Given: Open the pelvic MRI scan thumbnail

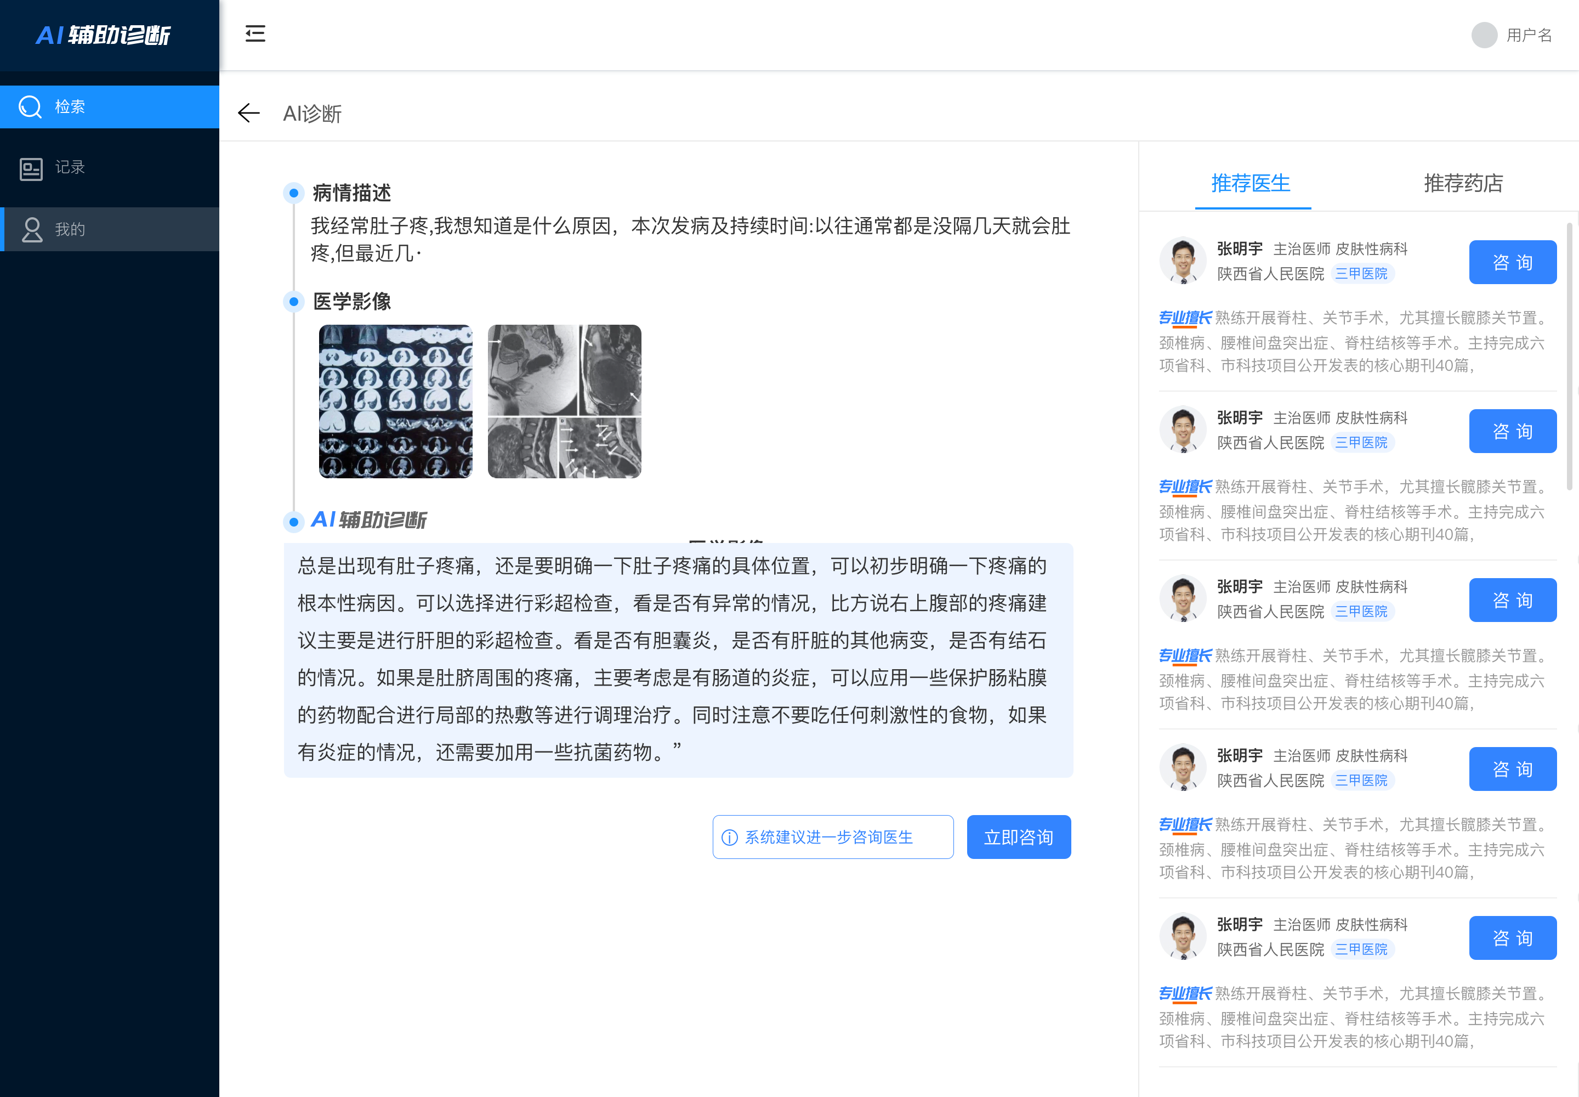Looking at the screenshot, I should [x=564, y=402].
